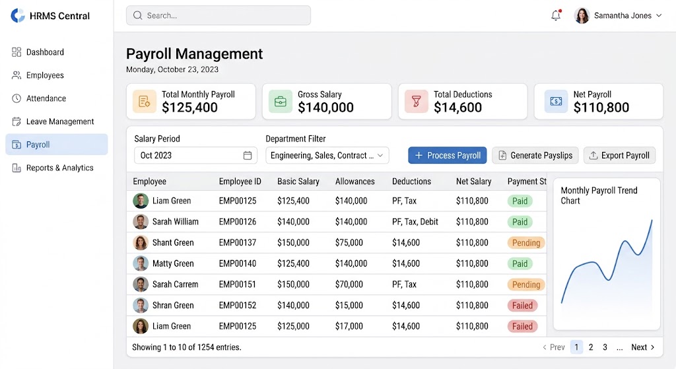Viewport: 676px width, 369px height.
Task: Click the Allowances column header
Action: (x=355, y=182)
